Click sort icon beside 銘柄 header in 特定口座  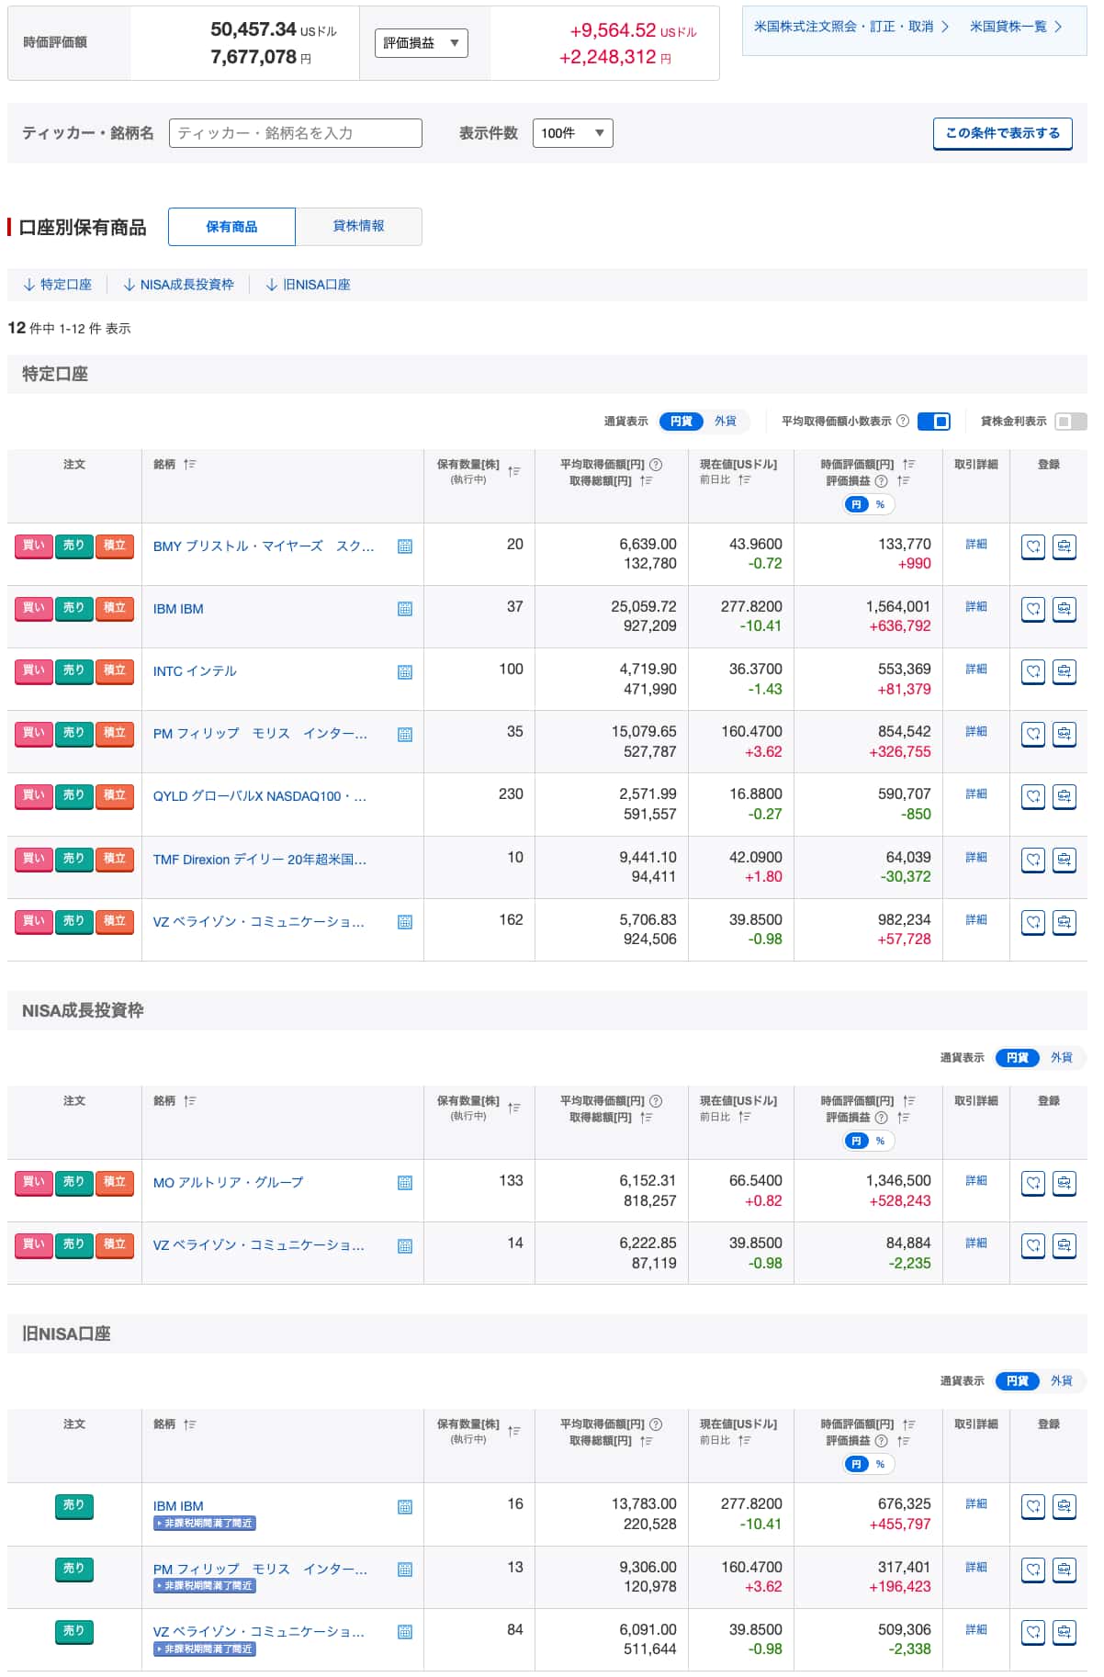point(189,465)
